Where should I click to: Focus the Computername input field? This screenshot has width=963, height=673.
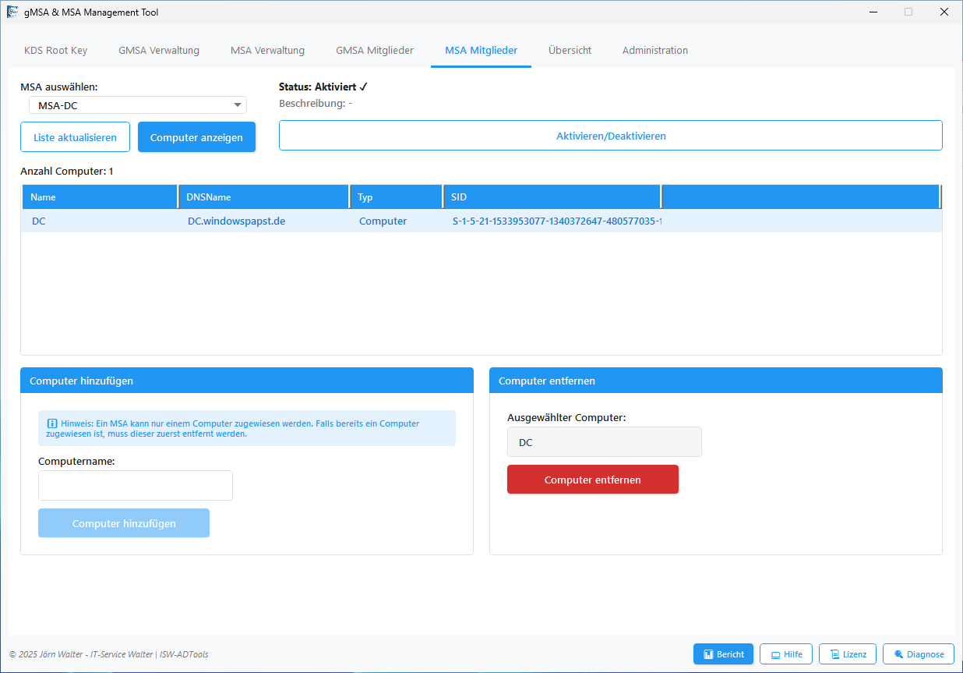click(x=136, y=485)
